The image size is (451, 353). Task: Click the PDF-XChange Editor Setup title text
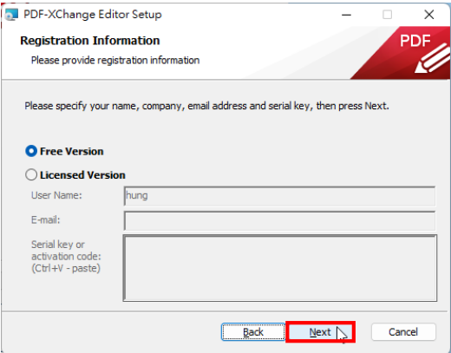pyautogui.click(x=93, y=15)
